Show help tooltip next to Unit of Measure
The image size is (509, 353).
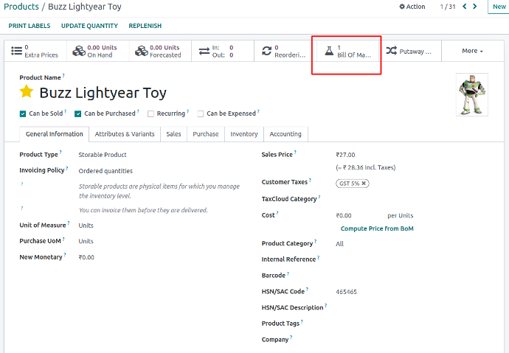pos(69,223)
